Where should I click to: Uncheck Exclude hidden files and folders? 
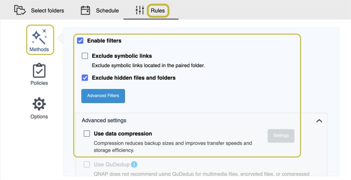[x=85, y=78]
